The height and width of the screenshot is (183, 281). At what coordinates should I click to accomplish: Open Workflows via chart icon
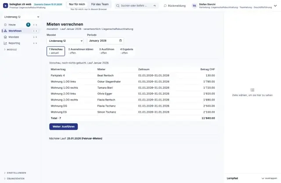[5, 31]
